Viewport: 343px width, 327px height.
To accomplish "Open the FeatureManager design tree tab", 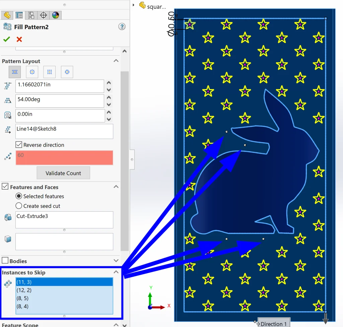I will 7,15.
